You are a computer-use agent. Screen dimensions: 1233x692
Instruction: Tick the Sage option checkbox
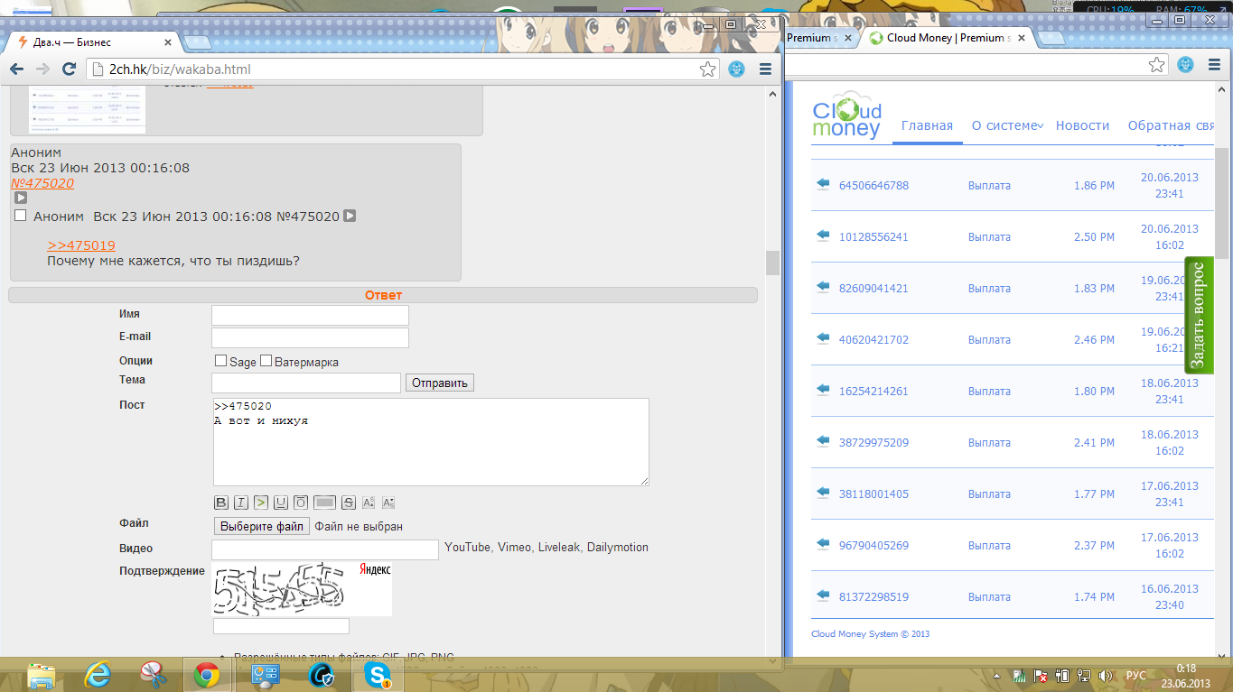(x=220, y=361)
